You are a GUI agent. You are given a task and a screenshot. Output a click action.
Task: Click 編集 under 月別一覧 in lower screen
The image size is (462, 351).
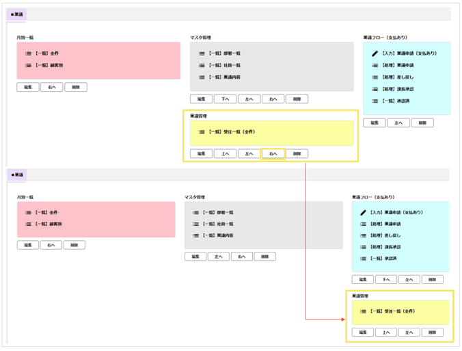(28, 245)
